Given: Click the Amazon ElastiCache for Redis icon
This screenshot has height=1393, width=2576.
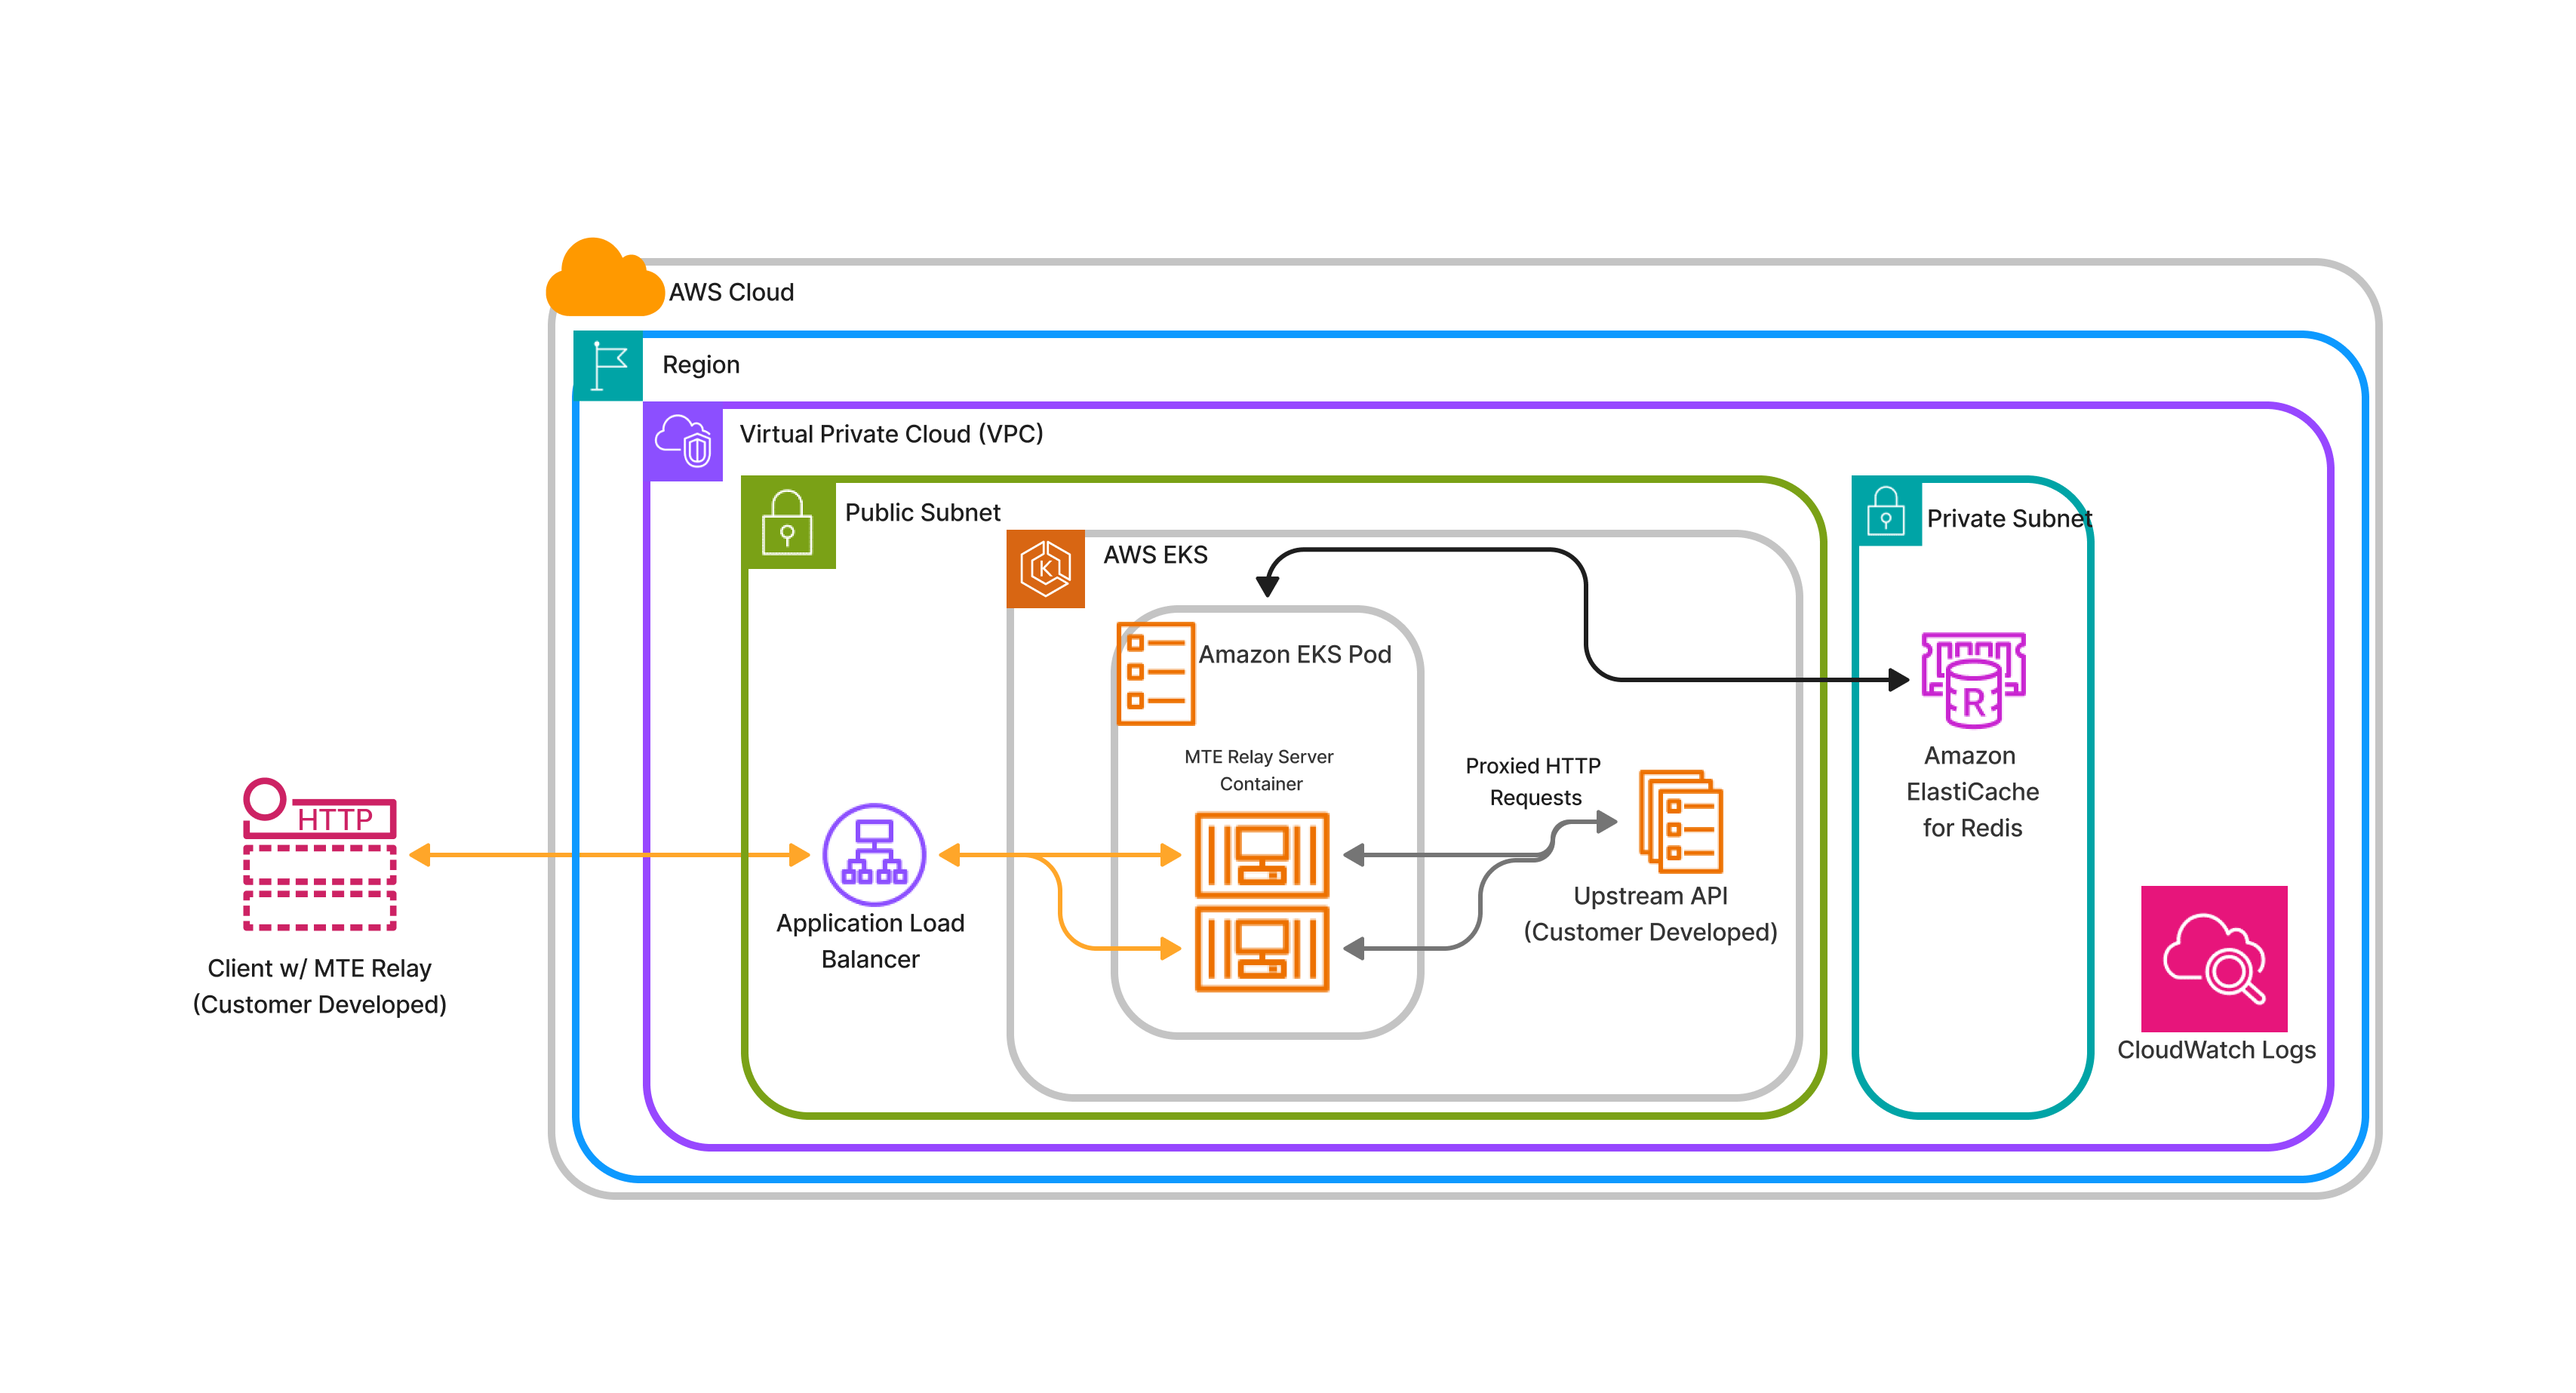Looking at the screenshot, I should point(1973,680).
